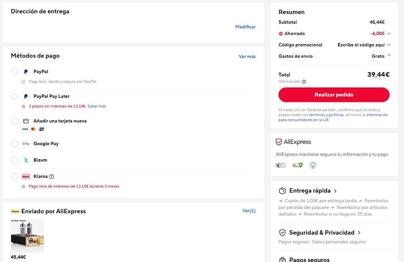Image resolution: width=404 pixels, height=262 pixels.
Task: Click the Bizum logo icon
Action: pyautogui.click(x=26, y=160)
